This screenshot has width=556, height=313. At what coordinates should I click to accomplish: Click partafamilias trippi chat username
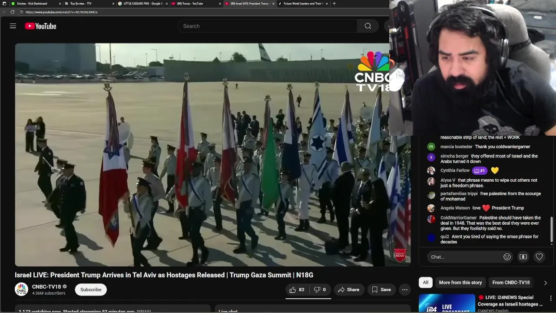pos(459,194)
